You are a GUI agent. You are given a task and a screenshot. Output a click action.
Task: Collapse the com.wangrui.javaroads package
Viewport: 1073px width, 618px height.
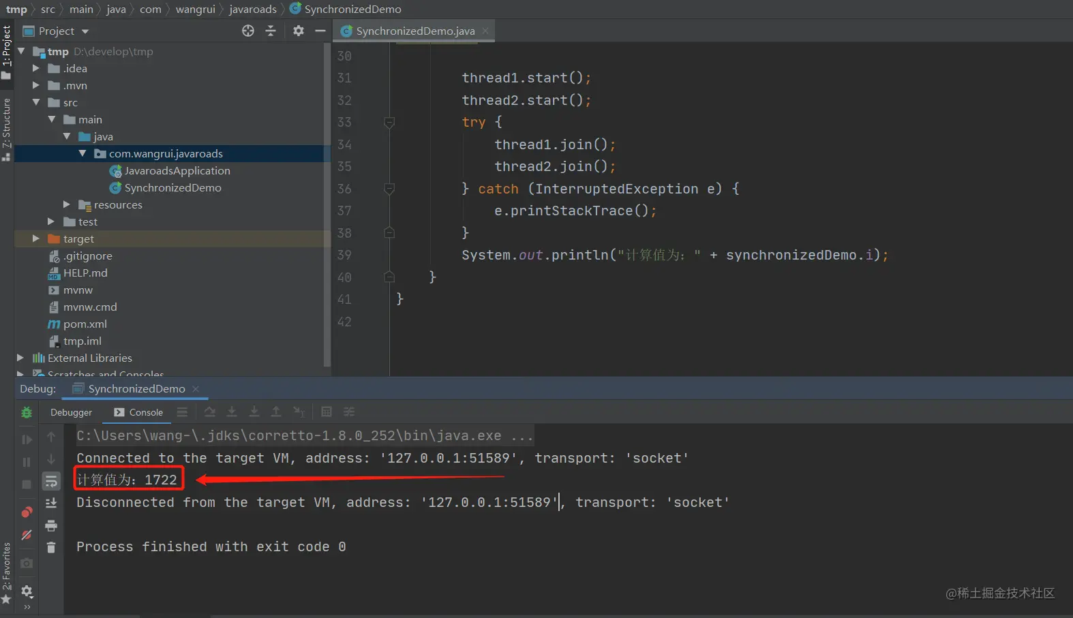(x=82, y=153)
